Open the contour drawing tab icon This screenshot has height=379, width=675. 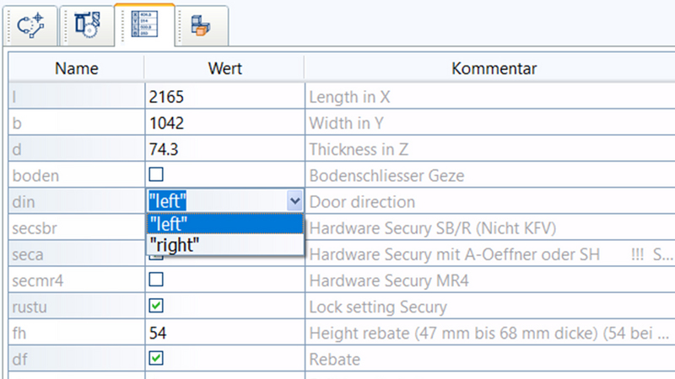point(30,26)
